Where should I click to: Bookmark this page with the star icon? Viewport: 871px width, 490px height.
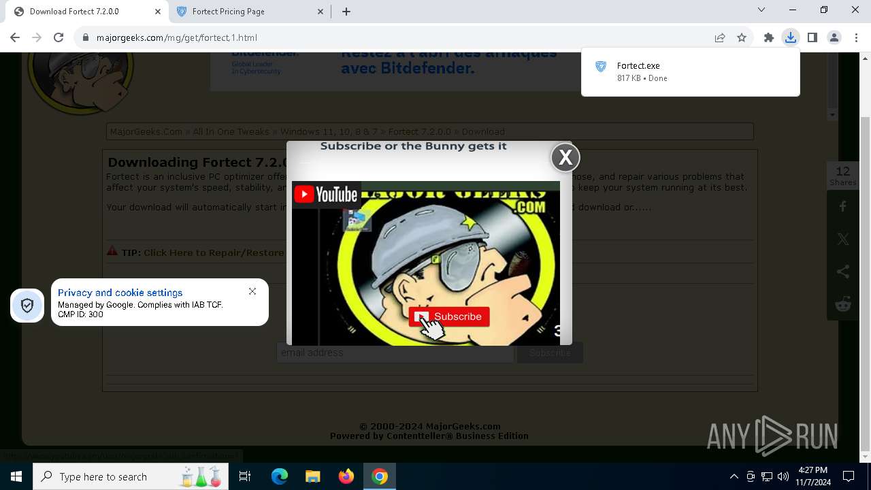click(742, 37)
